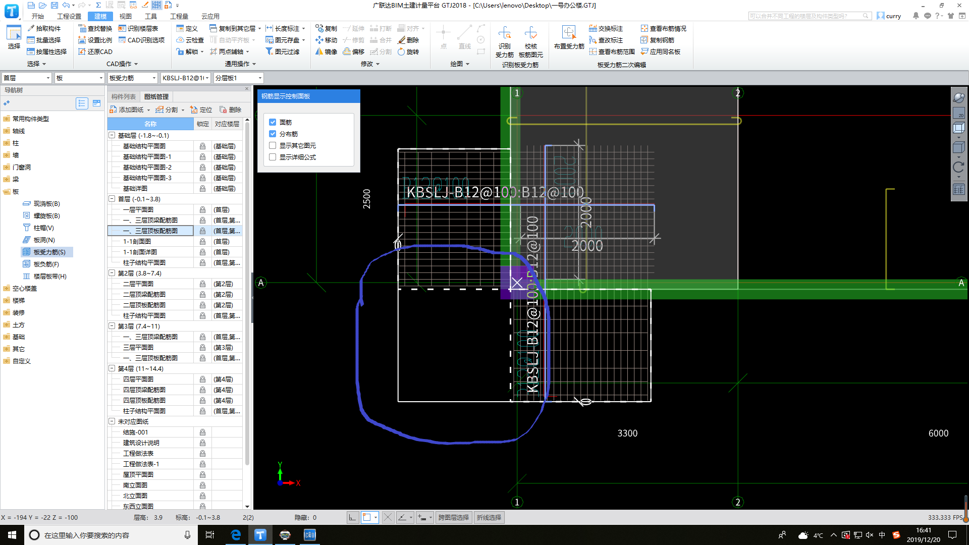
Task: Select the 复制 copy tool in 修改 group
Action: 326,28
